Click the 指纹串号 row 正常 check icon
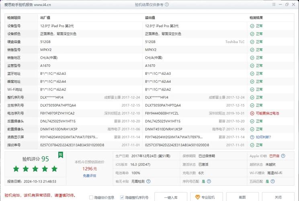Image resolution: width=299 pixels, height=201 pixels. [252, 145]
